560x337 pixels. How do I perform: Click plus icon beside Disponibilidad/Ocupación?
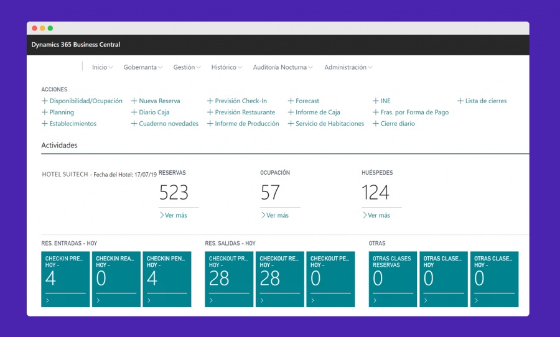click(45, 101)
